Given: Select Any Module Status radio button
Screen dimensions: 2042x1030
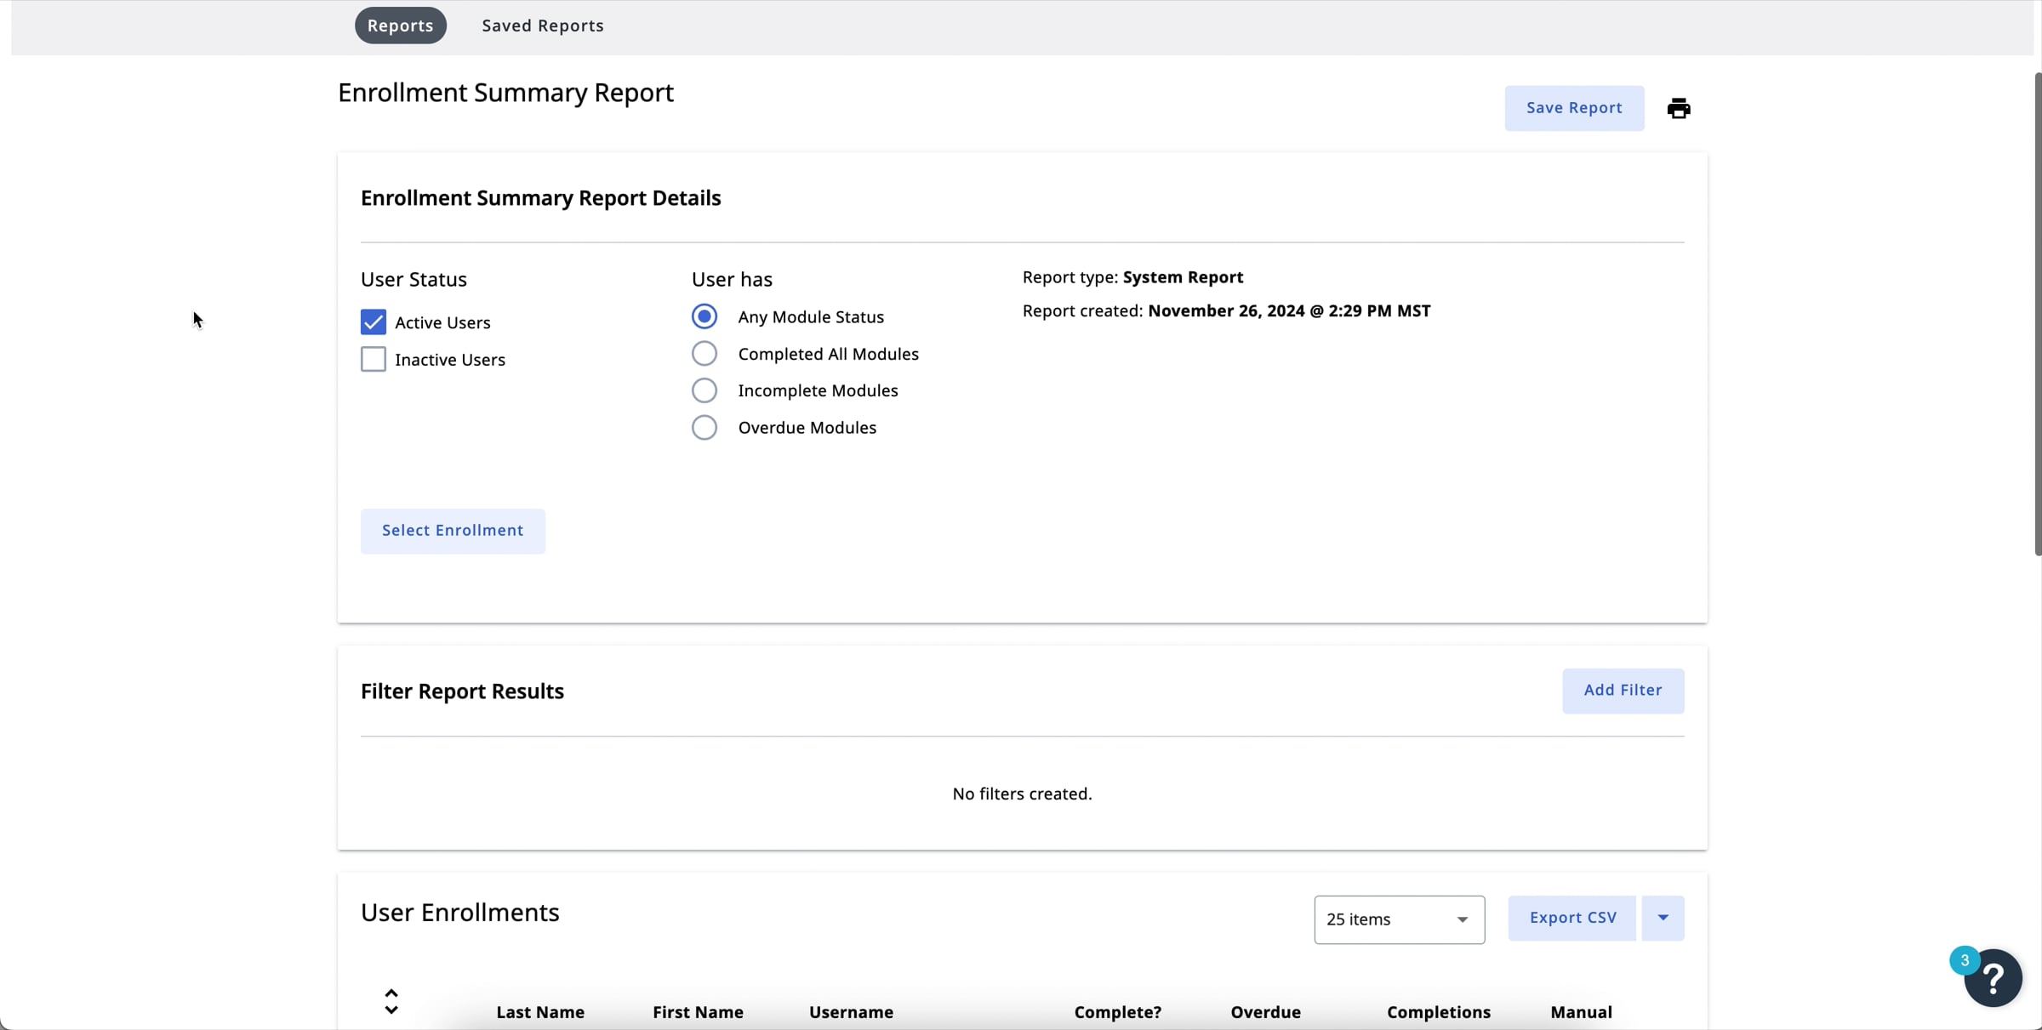Looking at the screenshot, I should point(704,316).
